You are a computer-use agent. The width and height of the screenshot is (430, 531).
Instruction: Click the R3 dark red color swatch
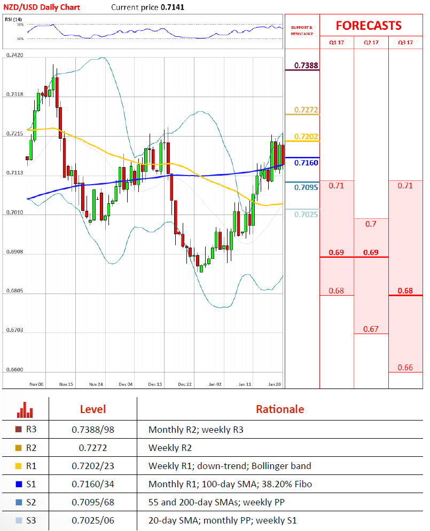point(19,430)
